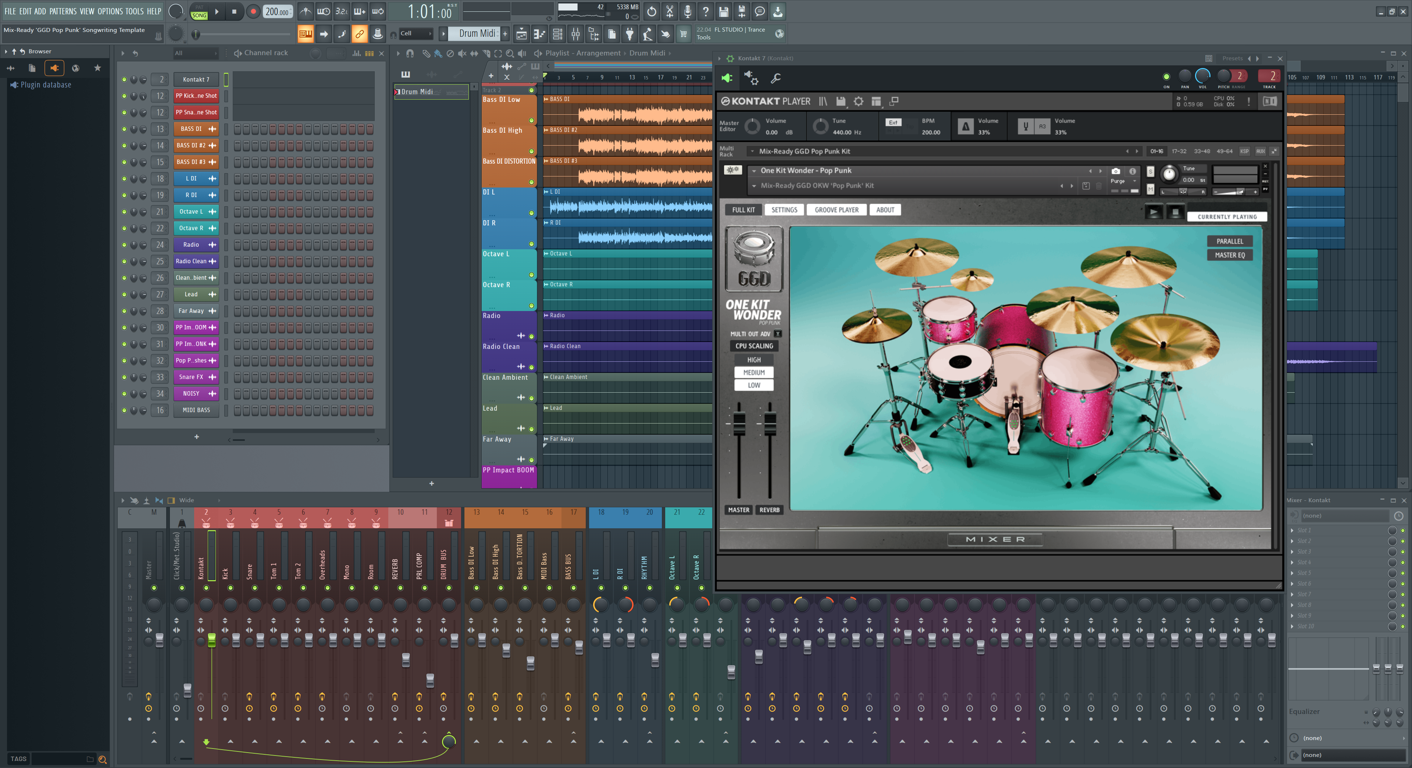Click the Kontakt wrench settings icon
Viewport: 1412px width, 768px height.
tap(775, 78)
